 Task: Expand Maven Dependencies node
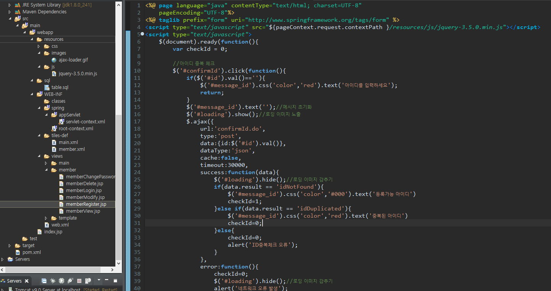pyautogui.click(x=10, y=12)
